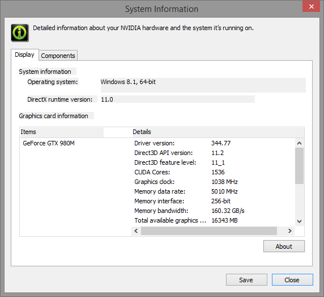Switch to the Components tab
324x297 pixels.
tap(58, 56)
